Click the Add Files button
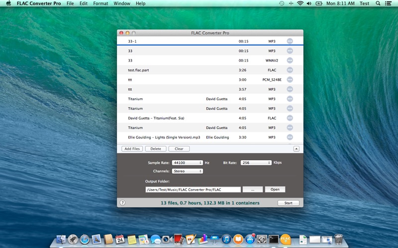Image resolution: width=398 pixels, height=248 pixels. [x=132, y=149]
